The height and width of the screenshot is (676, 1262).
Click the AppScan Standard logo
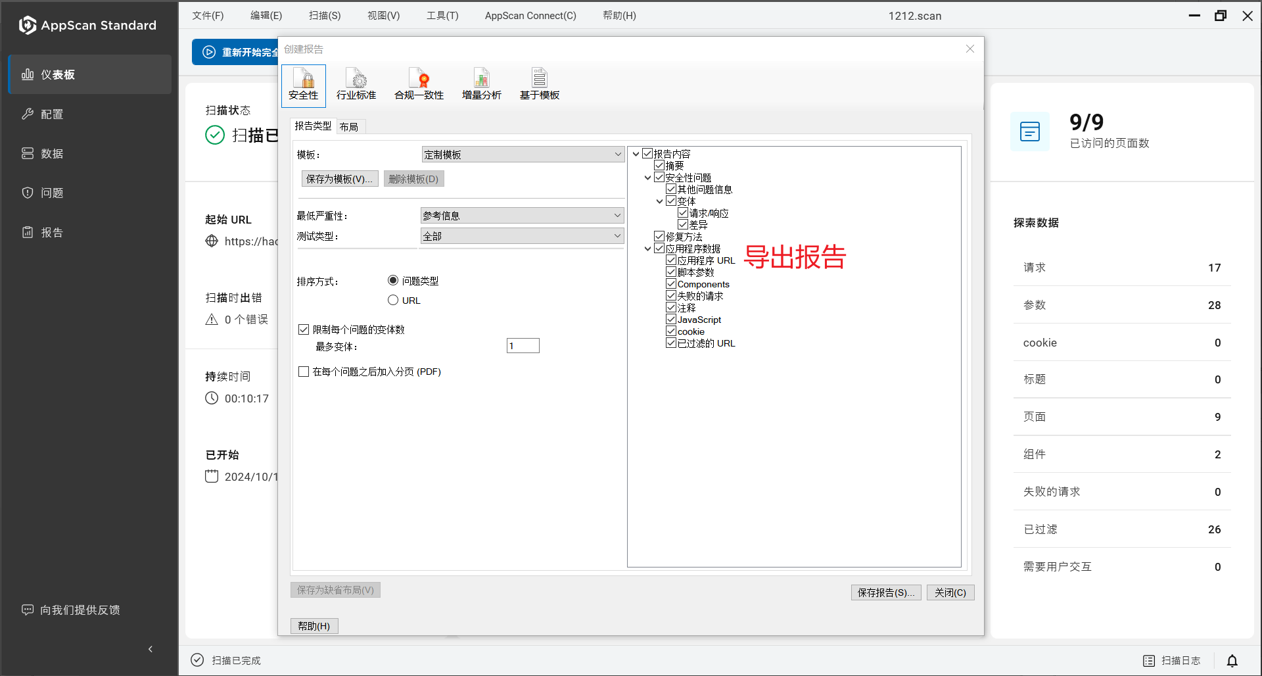tap(88, 25)
